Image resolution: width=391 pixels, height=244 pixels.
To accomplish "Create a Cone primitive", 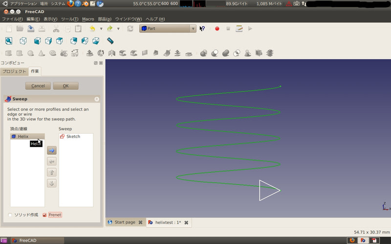I will tap(42, 53).
